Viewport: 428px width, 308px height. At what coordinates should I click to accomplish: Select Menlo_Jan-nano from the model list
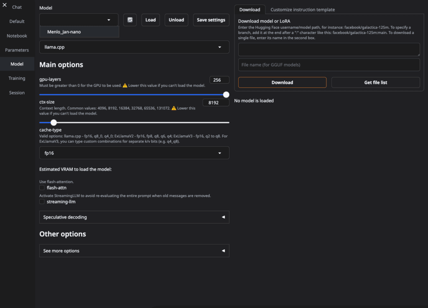tap(64, 32)
